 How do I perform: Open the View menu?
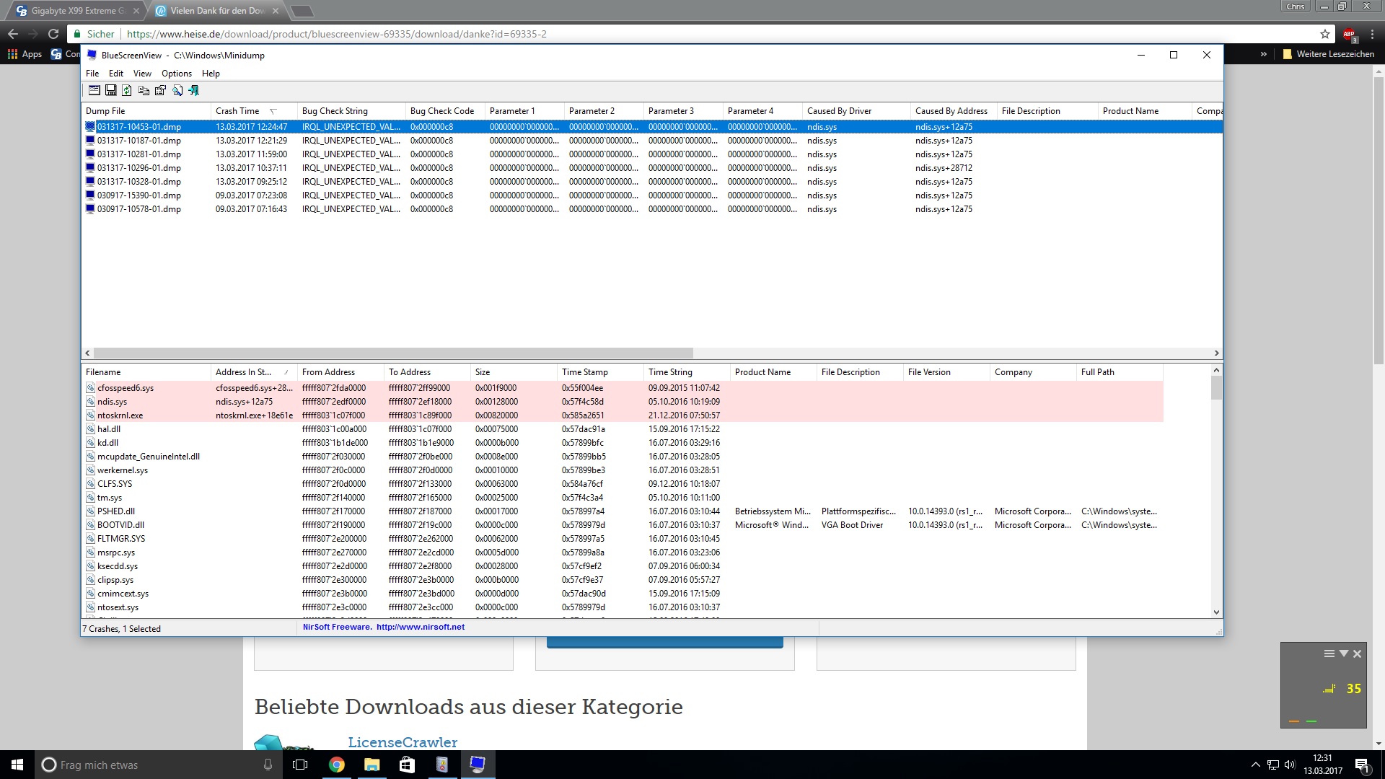[x=142, y=74]
